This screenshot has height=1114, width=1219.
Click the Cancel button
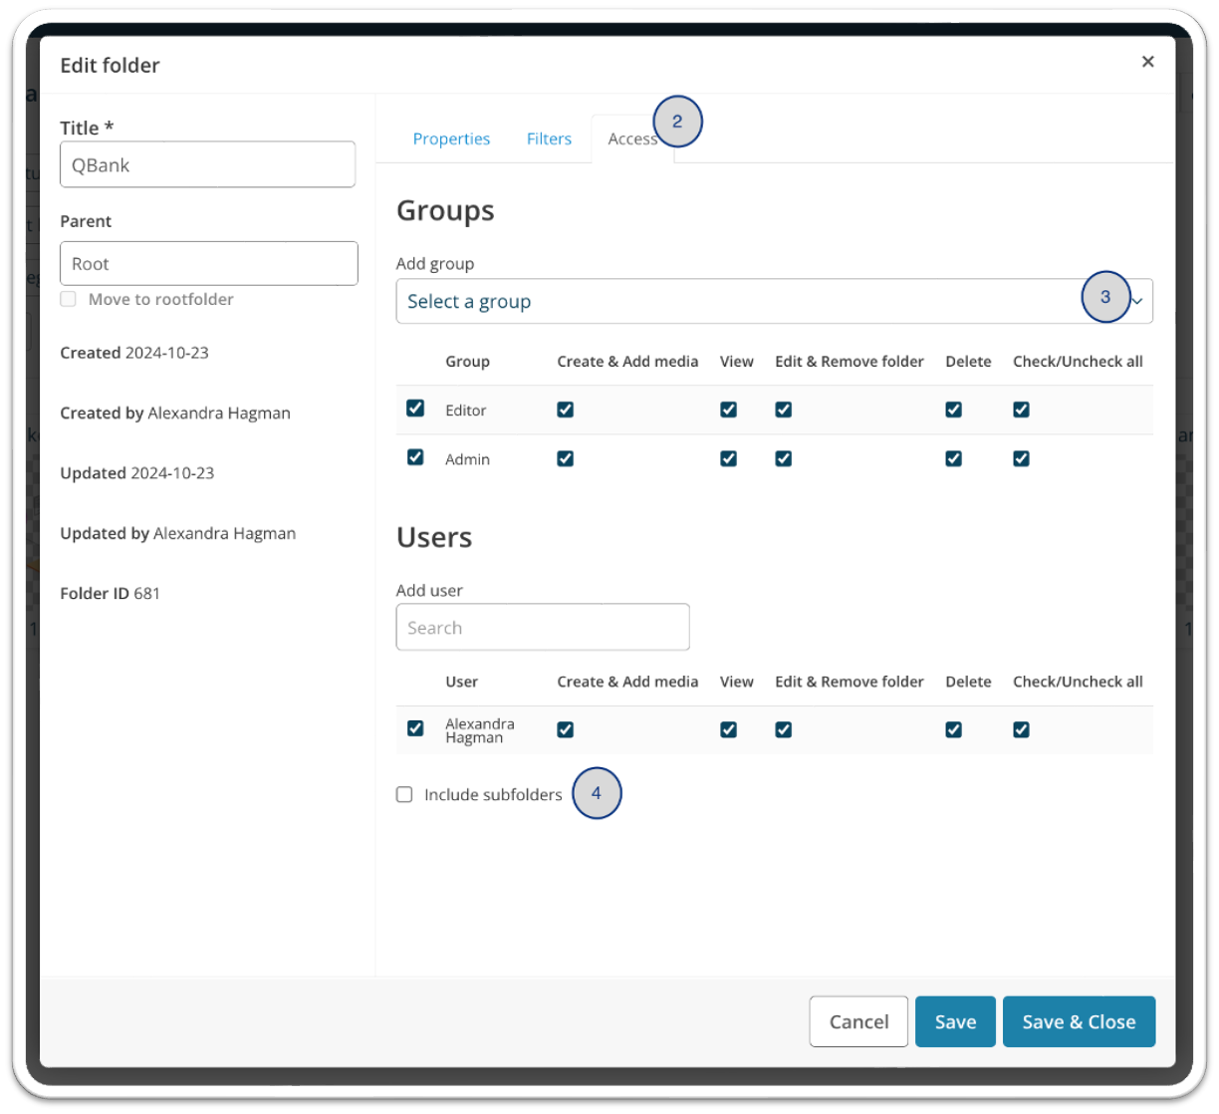pos(858,1021)
